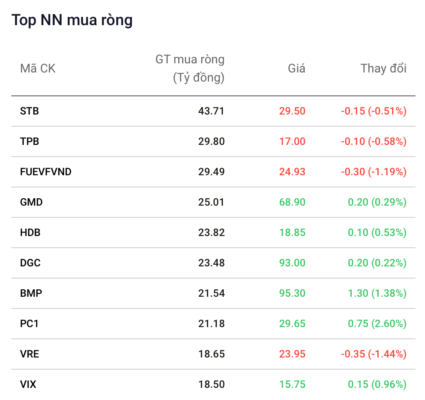Select the VIX stock code

28,384
